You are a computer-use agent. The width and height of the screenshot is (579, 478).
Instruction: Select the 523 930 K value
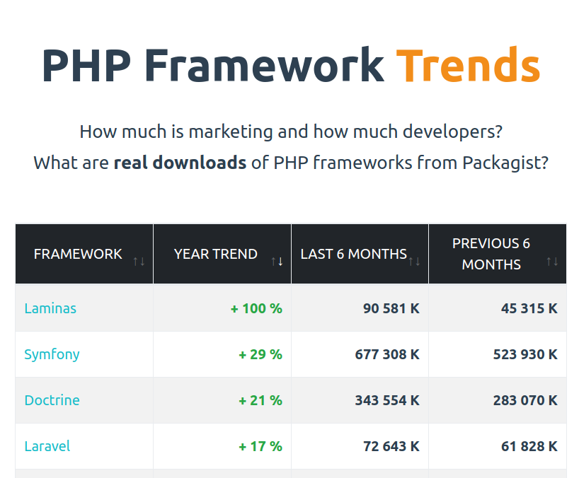pyautogui.click(x=525, y=354)
